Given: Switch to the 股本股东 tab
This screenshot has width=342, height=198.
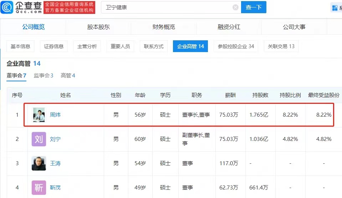Looking at the screenshot, I should [x=98, y=27].
